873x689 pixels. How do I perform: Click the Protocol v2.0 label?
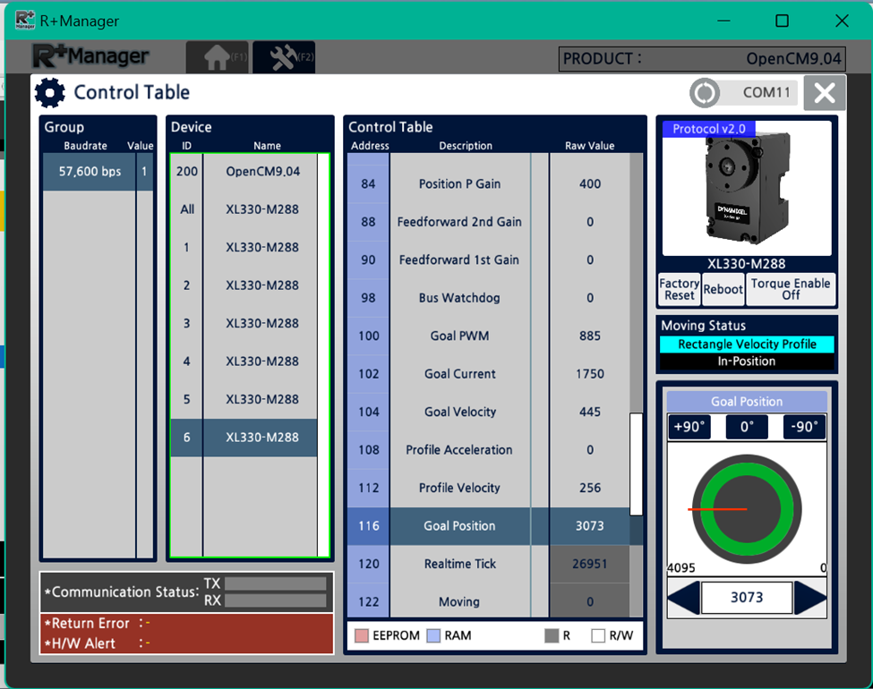(709, 129)
